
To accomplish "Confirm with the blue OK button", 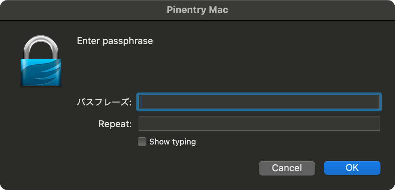I will (352, 168).
